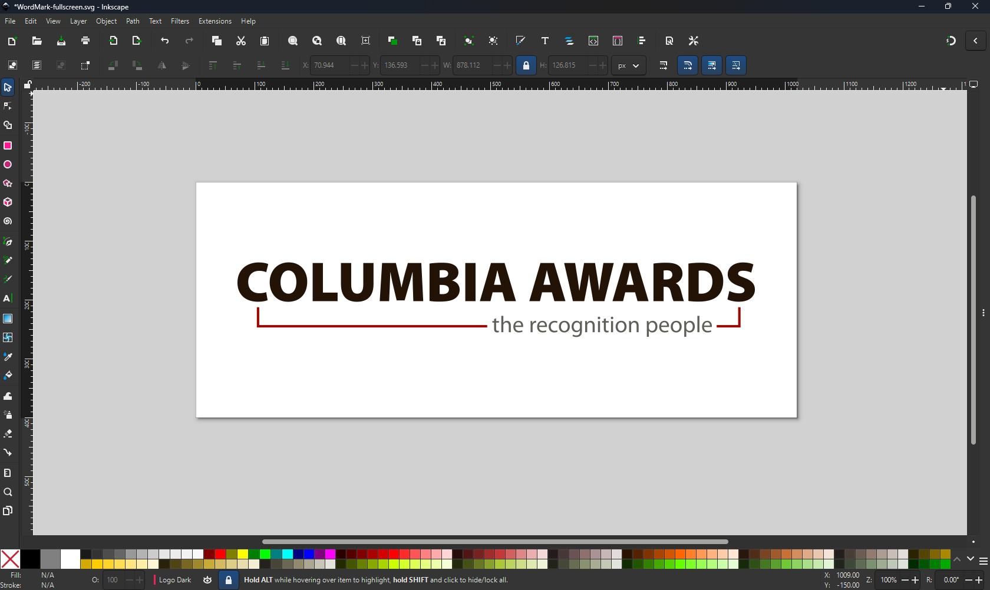The image size is (990, 590).
Task: Toggle Logo Dark layer lock
Action: click(229, 580)
